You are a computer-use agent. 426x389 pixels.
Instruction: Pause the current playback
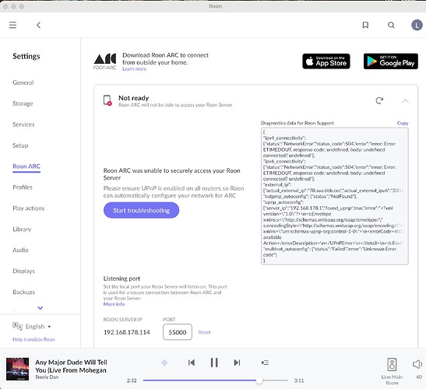[214, 363]
